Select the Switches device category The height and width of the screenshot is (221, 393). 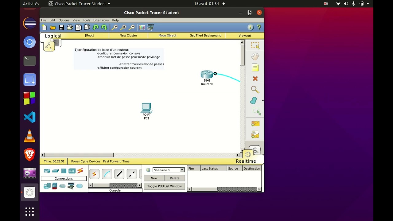(x=55, y=171)
